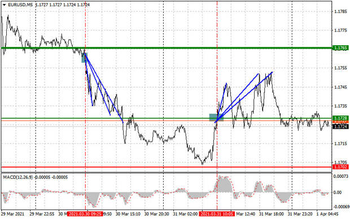Select the red horizontal line at 1.1702
The width and height of the screenshot is (350, 219).
(167, 167)
